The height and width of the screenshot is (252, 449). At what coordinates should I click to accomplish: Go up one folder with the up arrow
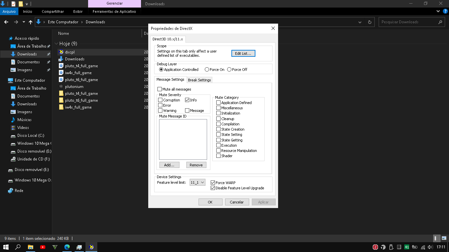pos(31,22)
